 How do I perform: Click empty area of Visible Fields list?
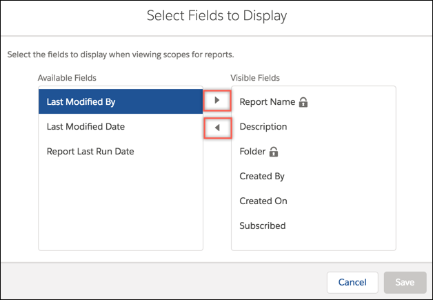[x=314, y=244]
